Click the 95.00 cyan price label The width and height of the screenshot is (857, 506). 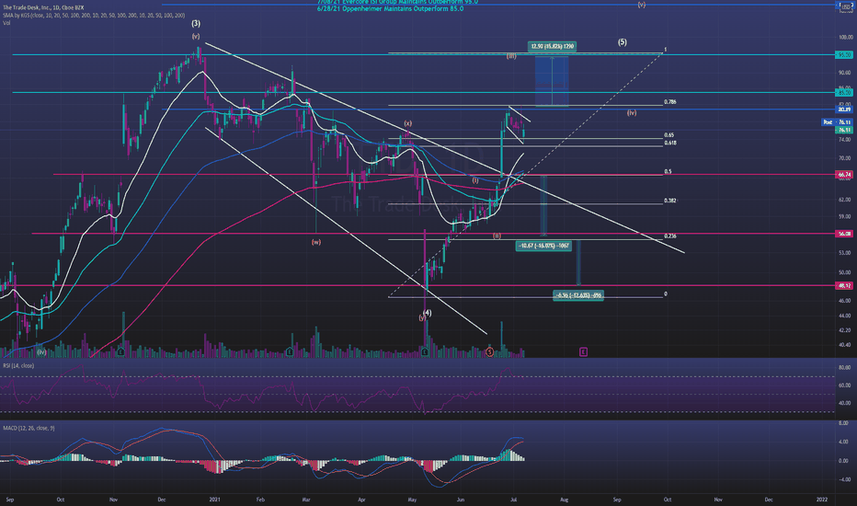pyautogui.click(x=844, y=54)
